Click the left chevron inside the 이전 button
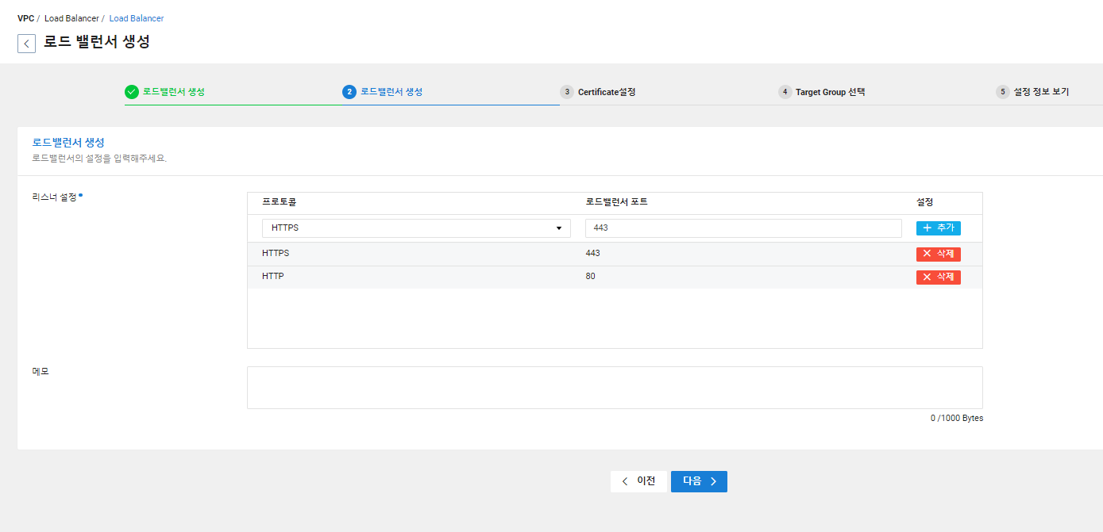1103x532 pixels. pyautogui.click(x=625, y=481)
